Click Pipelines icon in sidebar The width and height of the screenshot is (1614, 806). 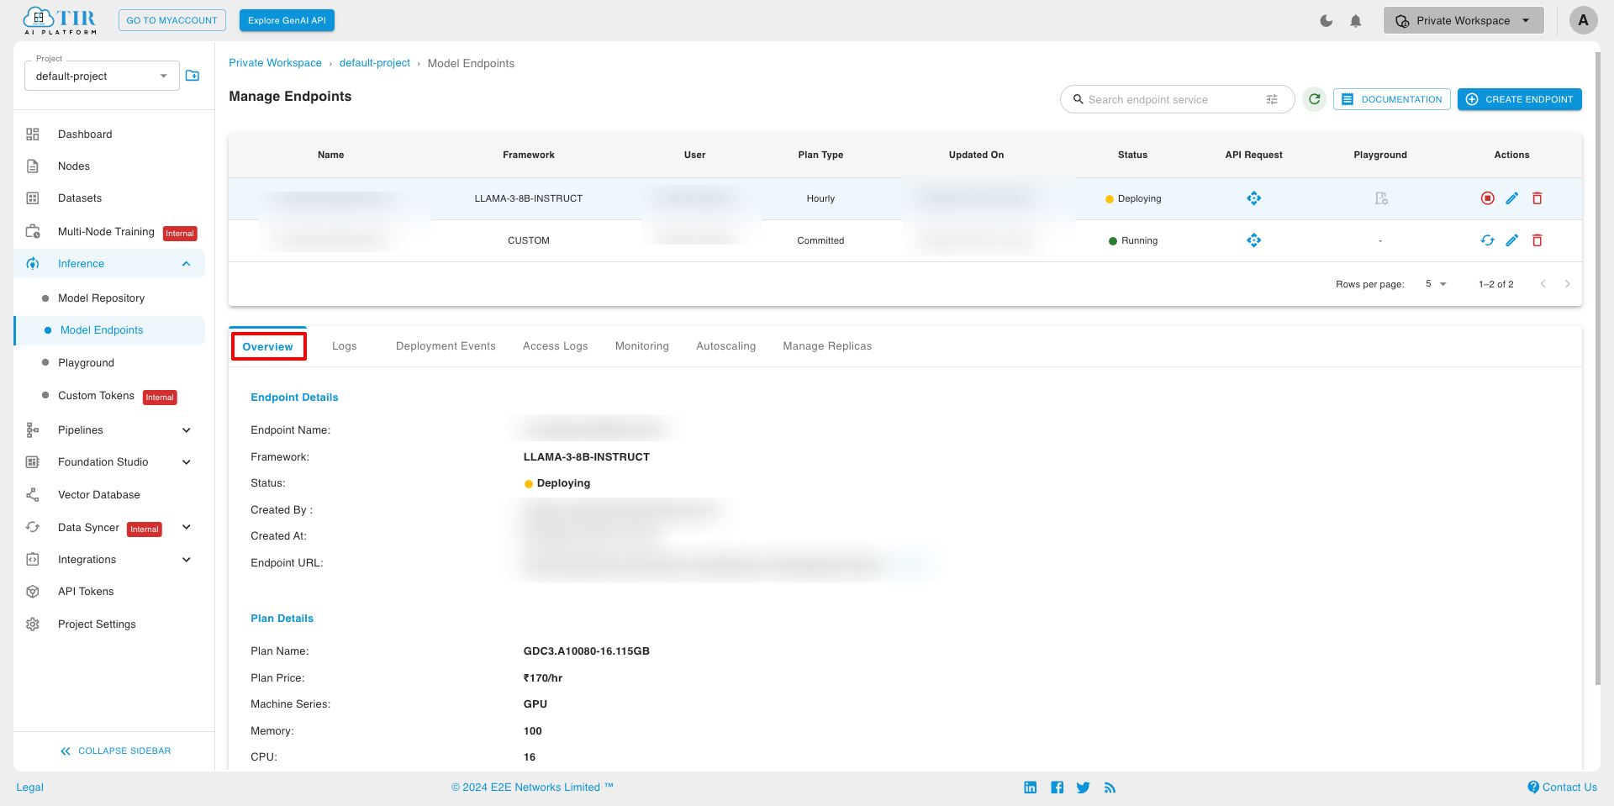click(33, 430)
